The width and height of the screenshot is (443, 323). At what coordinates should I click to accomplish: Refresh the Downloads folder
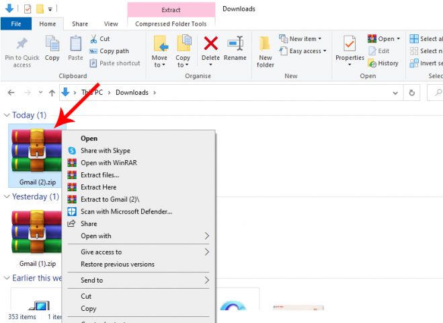tap(412, 92)
